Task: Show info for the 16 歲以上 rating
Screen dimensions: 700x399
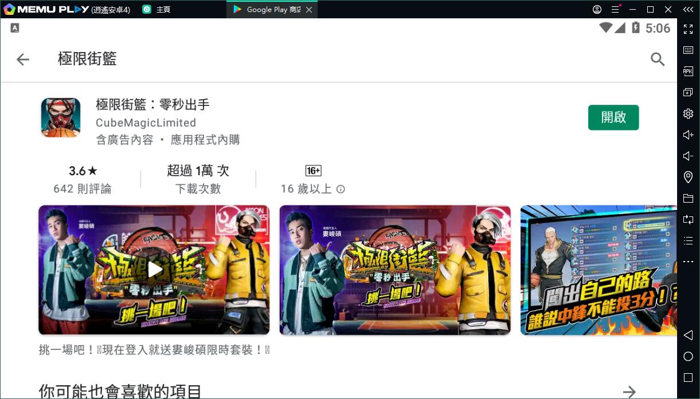Action: (341, 189)
